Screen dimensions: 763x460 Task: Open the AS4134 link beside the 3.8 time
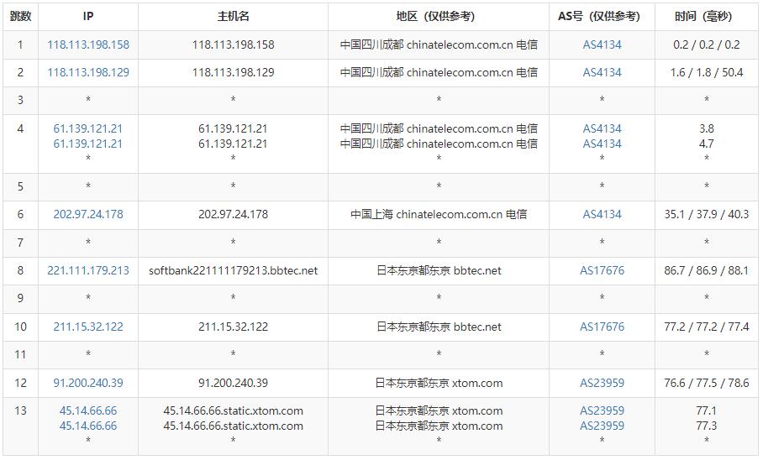[x=602, y=129]
